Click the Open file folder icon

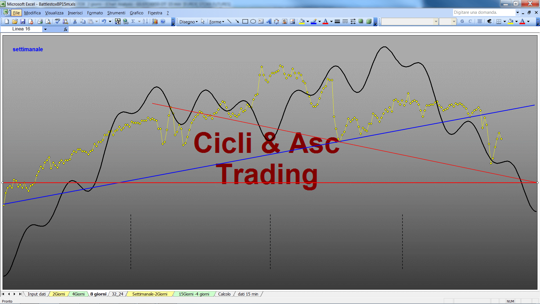(15, 21)
